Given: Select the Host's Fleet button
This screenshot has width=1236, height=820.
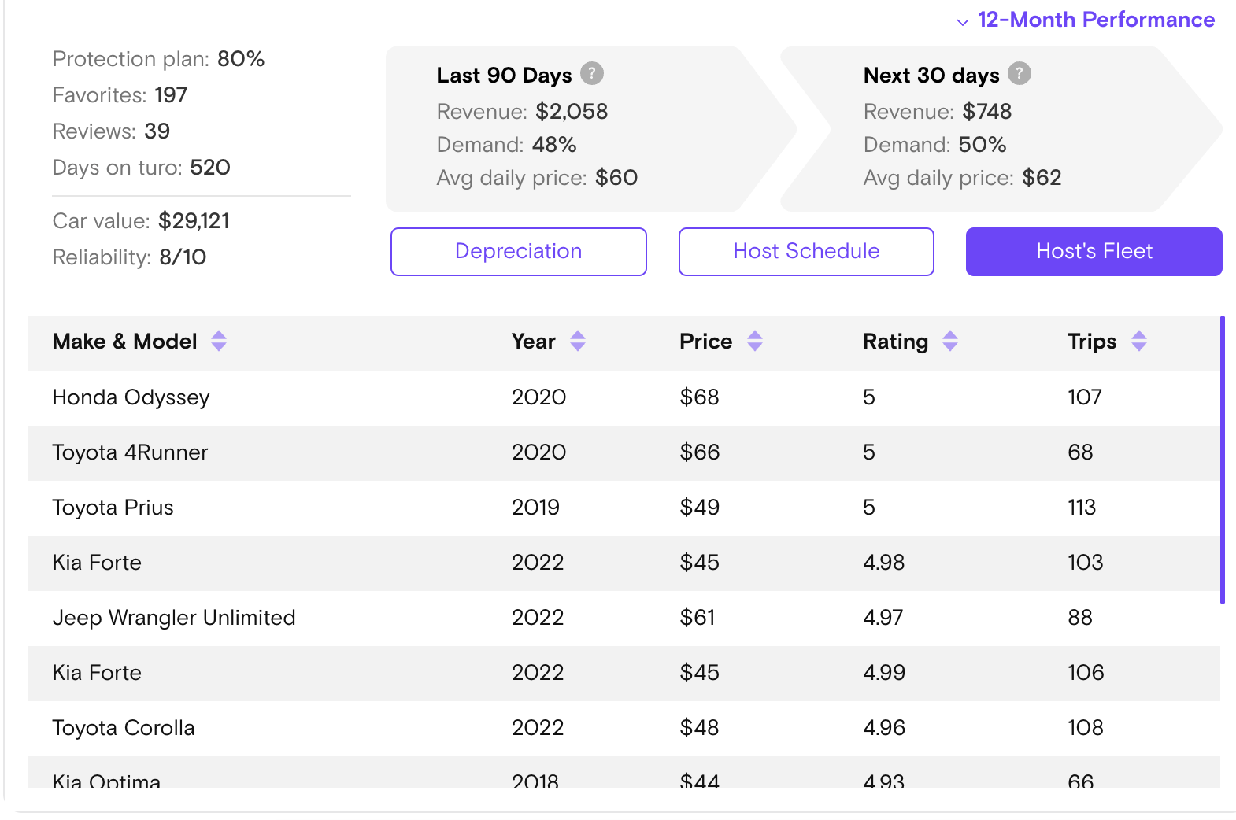Looking at the screenshot, I should [x=1094, y=252].
